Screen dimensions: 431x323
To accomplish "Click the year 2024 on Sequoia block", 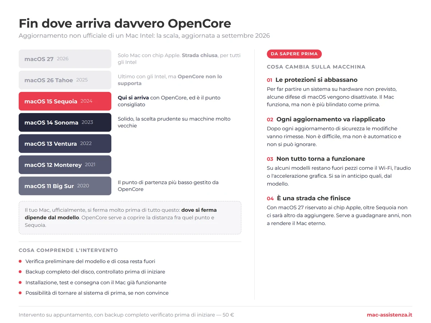I will tap(87, 101).
